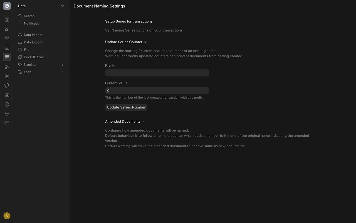Open Search in the sidebar
Screen dimensions: 356x223
[41, 16]
